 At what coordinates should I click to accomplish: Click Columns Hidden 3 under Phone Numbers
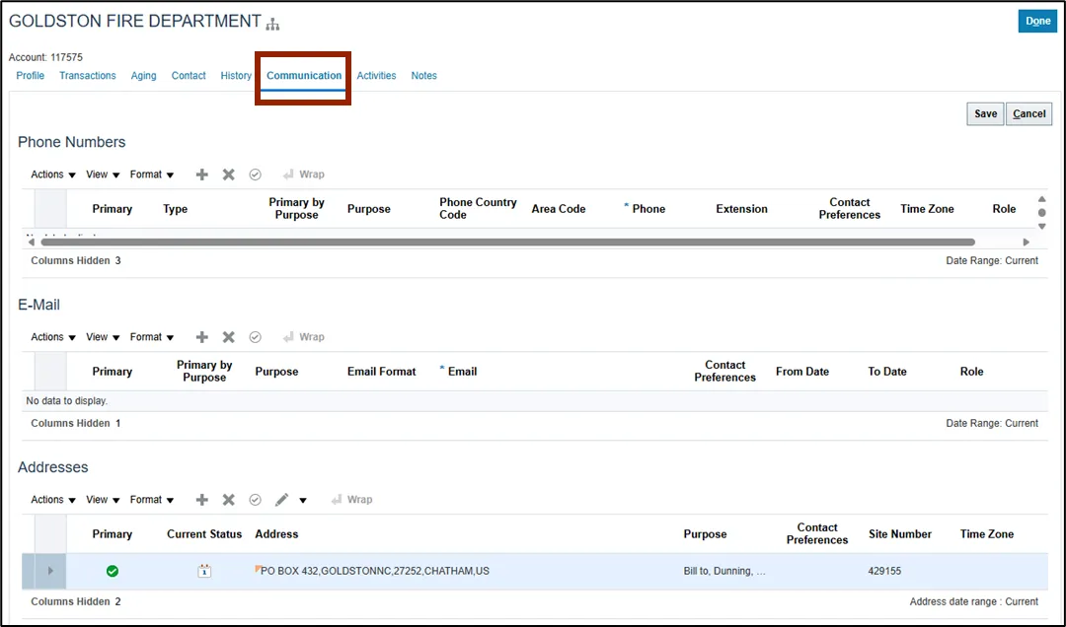point(76,261)
